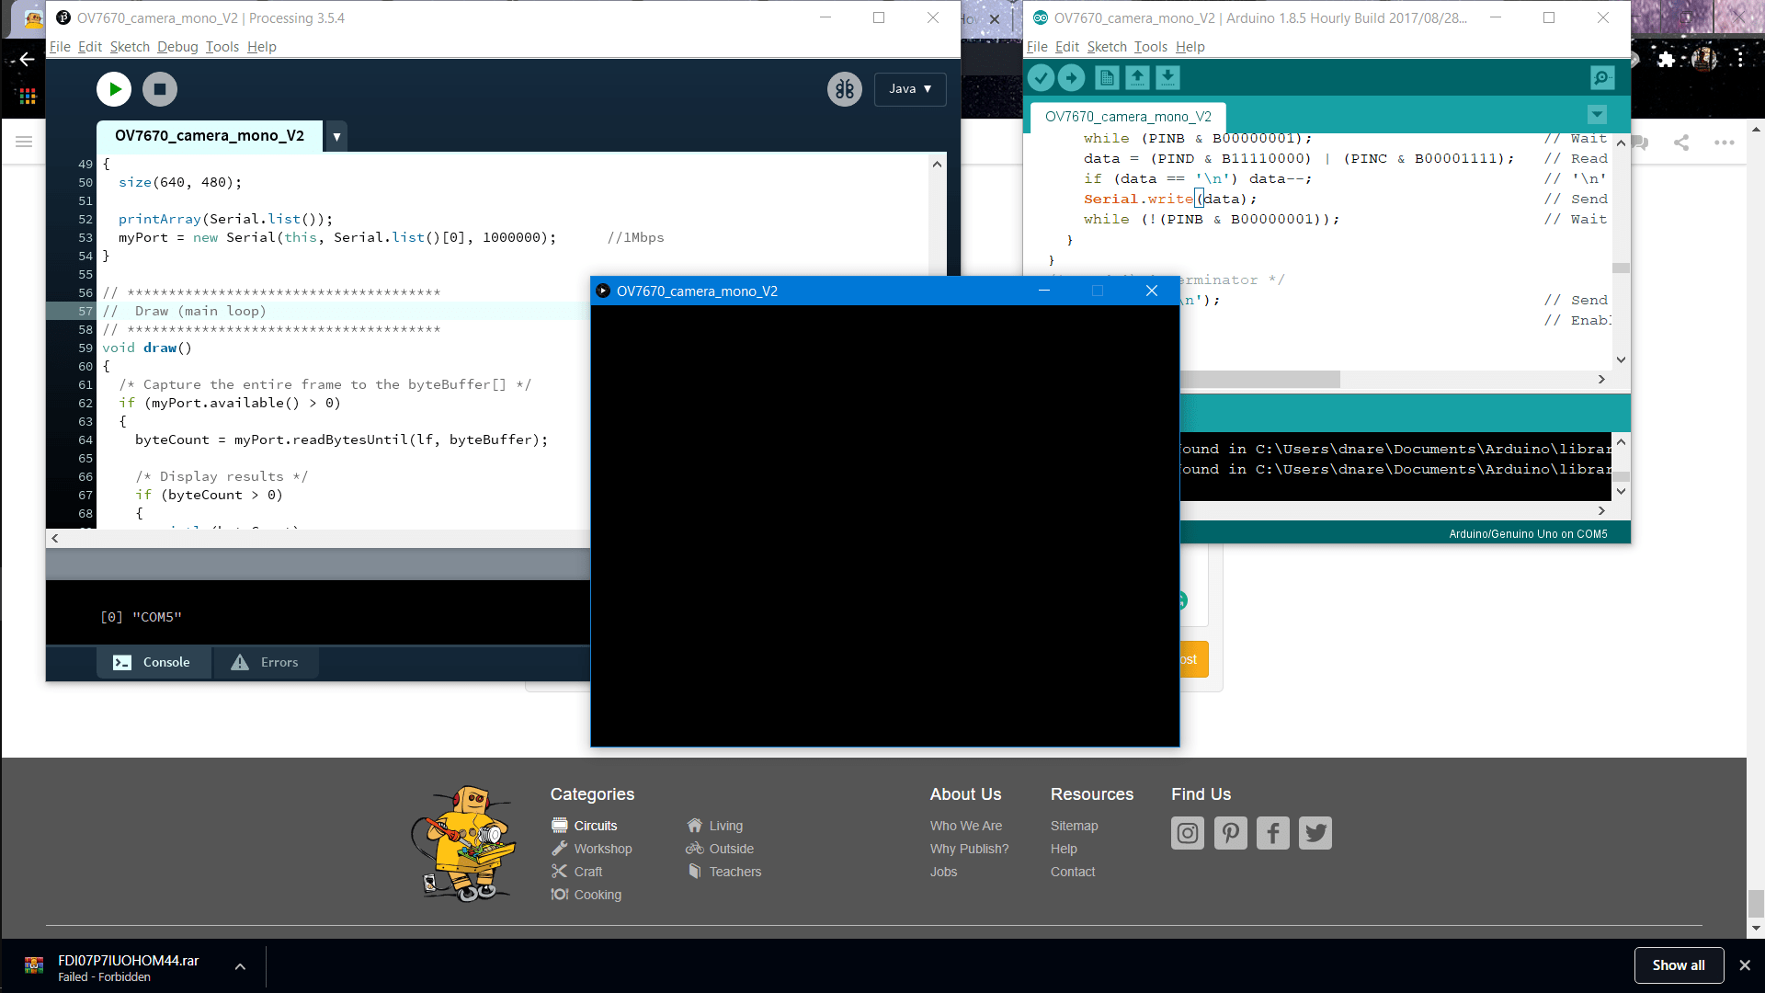The width and height of the screenshot is (1765, 993).
Task: Click the Processing Stop button
Action: (160, 89)
